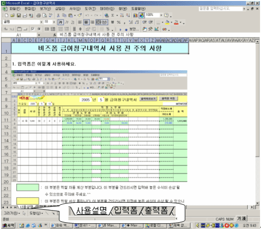Click the Fill Color paint bucket swatch
This screenshot has width=261, height=229.
[x=167, y=22]
